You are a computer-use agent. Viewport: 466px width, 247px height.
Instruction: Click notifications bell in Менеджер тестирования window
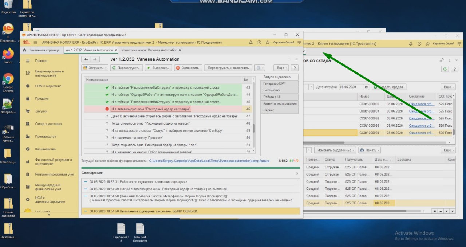(250, 43)
